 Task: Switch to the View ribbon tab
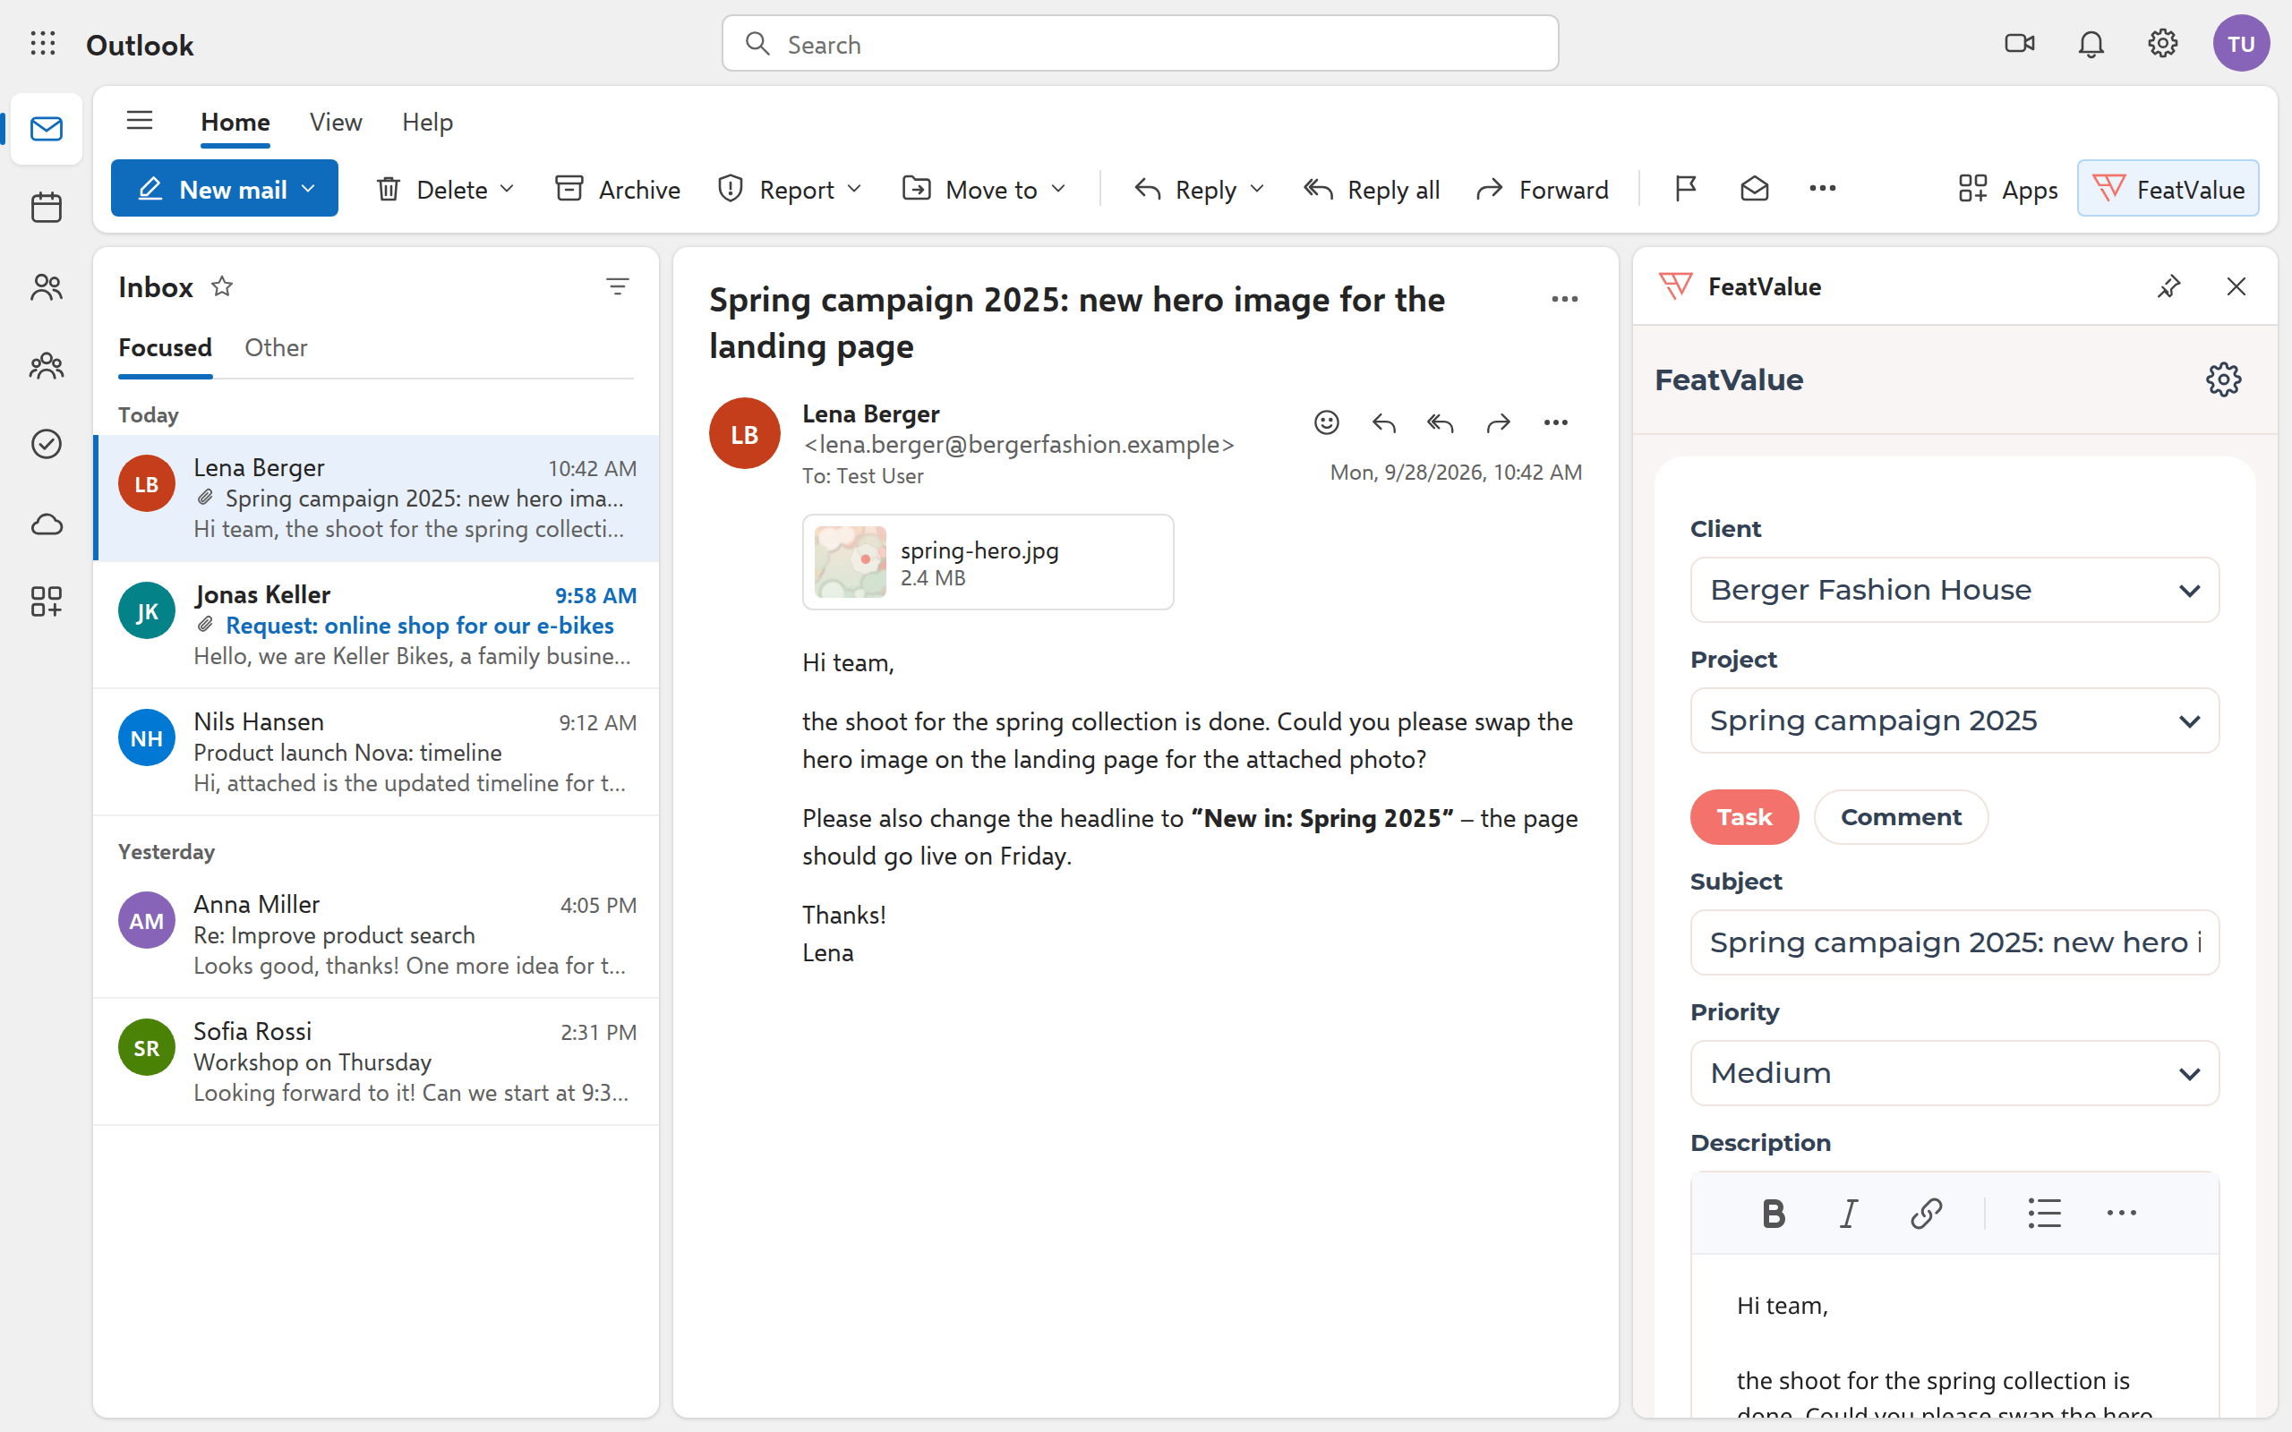[335, 121]
